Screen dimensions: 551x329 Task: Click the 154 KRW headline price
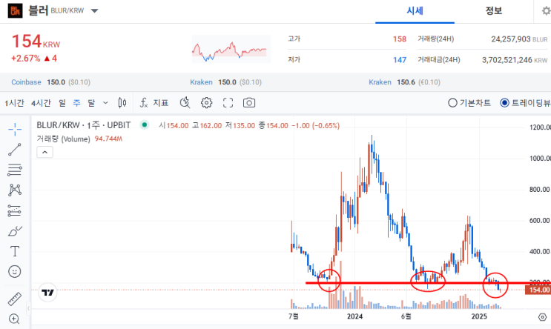[x=36, y=41]
